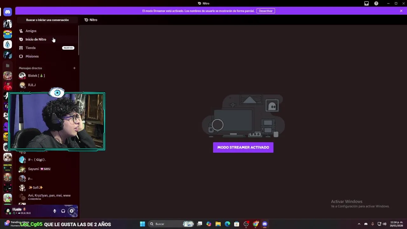The image size is (407, 229).
Task: Select Inicio de Nitro entry
Action: tap(48, 39)
